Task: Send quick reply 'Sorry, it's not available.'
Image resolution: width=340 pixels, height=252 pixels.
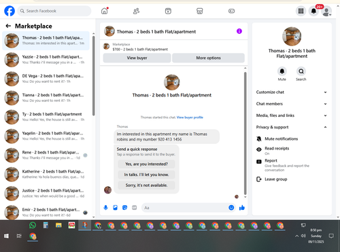Action: (x=146, y=185)
